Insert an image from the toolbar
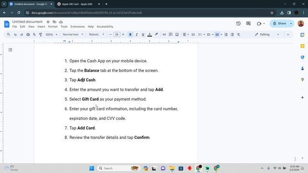 177,35
